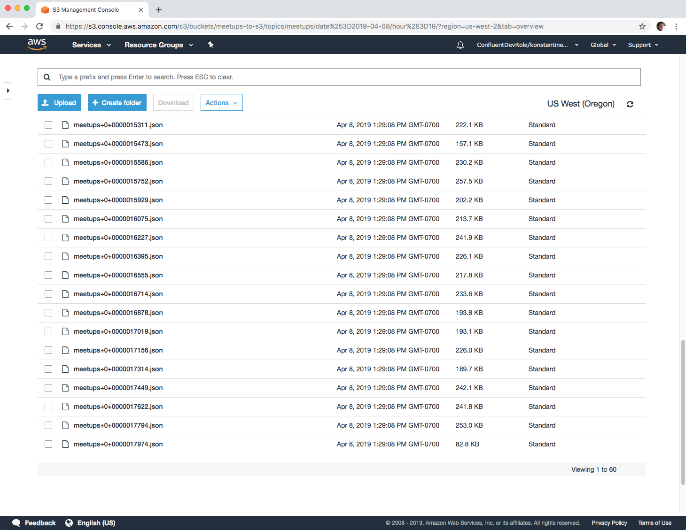This screenshot has width=686, height=530.
Task: Expand the collapsed left sidebar arrow
Action: [8, 91]
